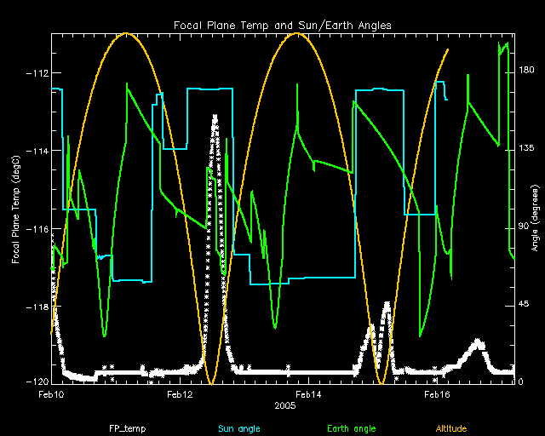
Task: Click the -120 temperature tick label
Action: (x=36, y=382)
